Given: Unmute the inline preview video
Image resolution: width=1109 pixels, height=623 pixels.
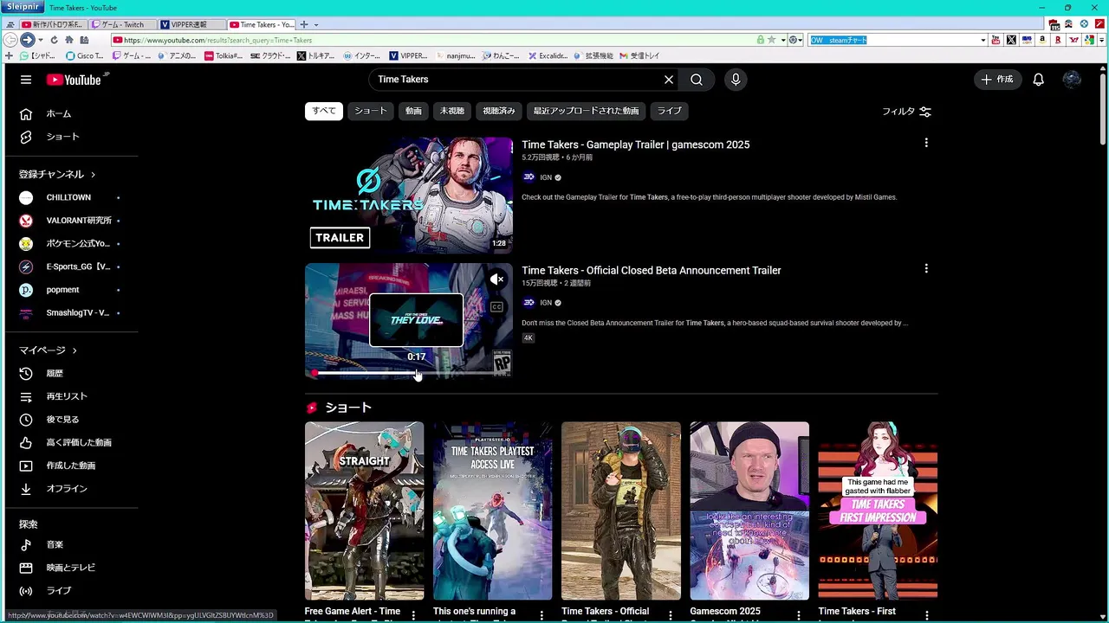Looking at the screenshot, I should [496, 279].
